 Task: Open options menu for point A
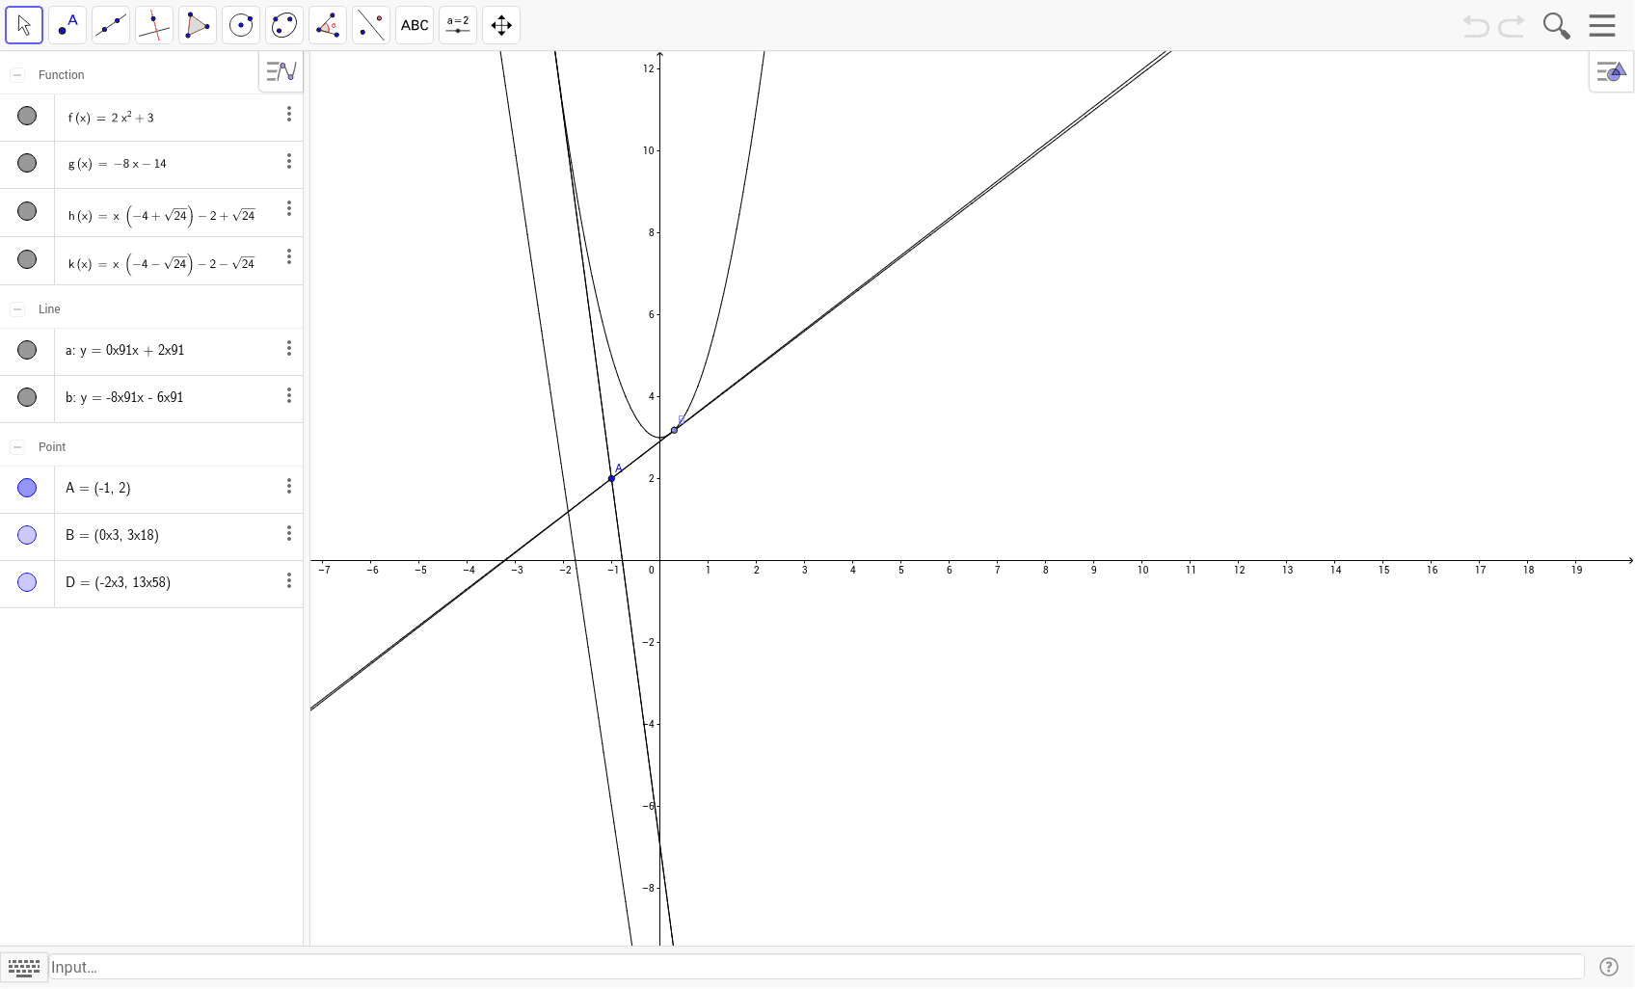click(288, 487)
